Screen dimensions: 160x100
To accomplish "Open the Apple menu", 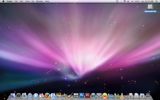I will [x=3, y=1].
